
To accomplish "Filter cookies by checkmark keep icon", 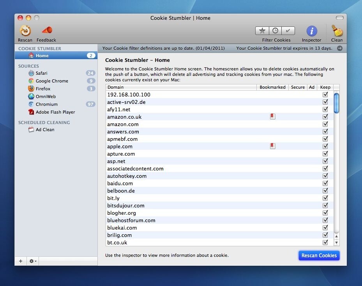I will click(x=288, y=31).
